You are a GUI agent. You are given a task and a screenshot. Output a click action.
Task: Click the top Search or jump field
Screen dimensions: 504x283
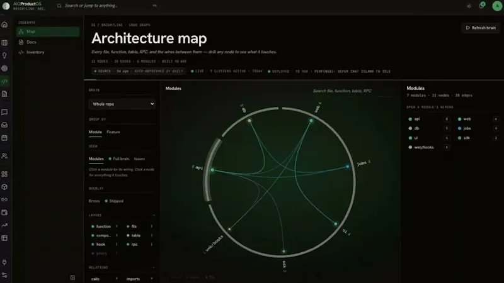pos(108,6)
